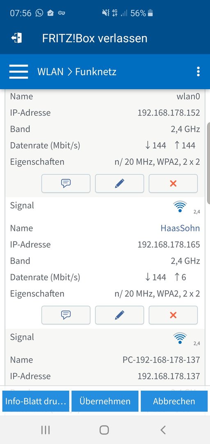Tap Android recent apps button
This screenshot has height=444, width=210.
[46, 430]
